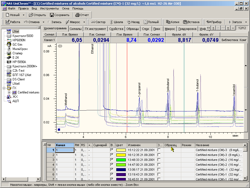Open the dropdown arrow next to Запуск

point(246,22)
